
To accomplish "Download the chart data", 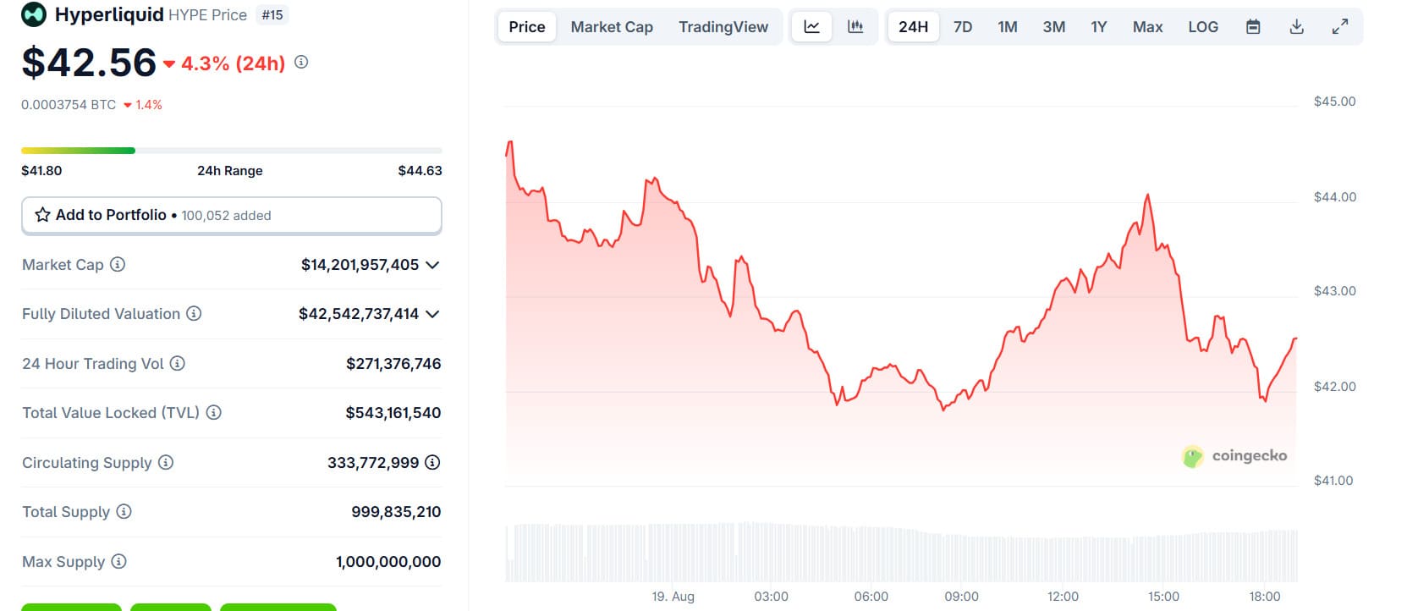I will pyautogui.click(x=1296, y=27).
